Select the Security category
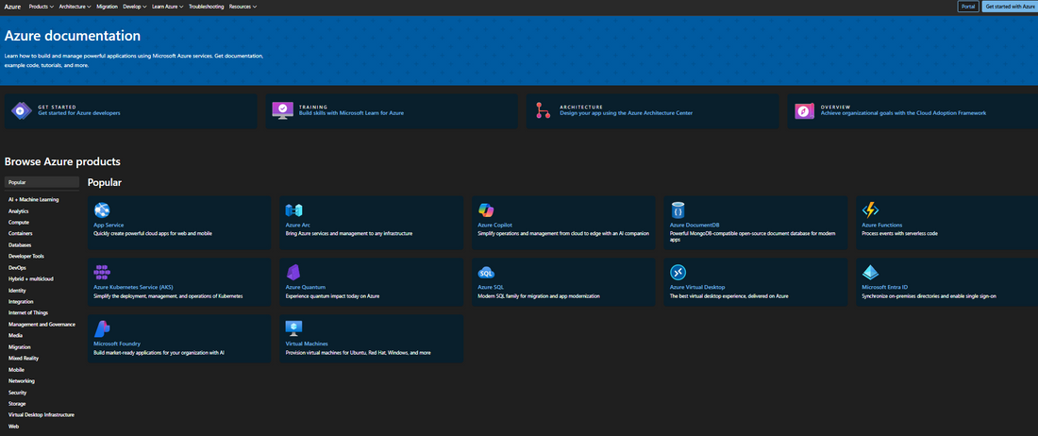 point(18,393)
